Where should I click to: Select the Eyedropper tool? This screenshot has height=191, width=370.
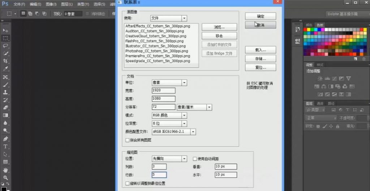tap(5, 69)
